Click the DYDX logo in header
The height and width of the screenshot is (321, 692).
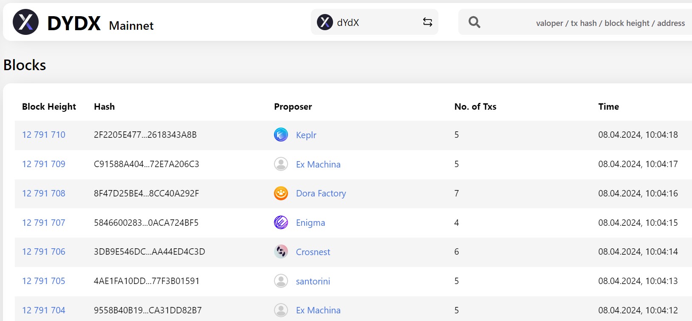coord(25,22)
